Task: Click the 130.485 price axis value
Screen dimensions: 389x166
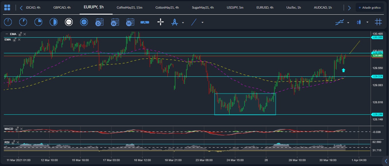Action: (378, 34)
